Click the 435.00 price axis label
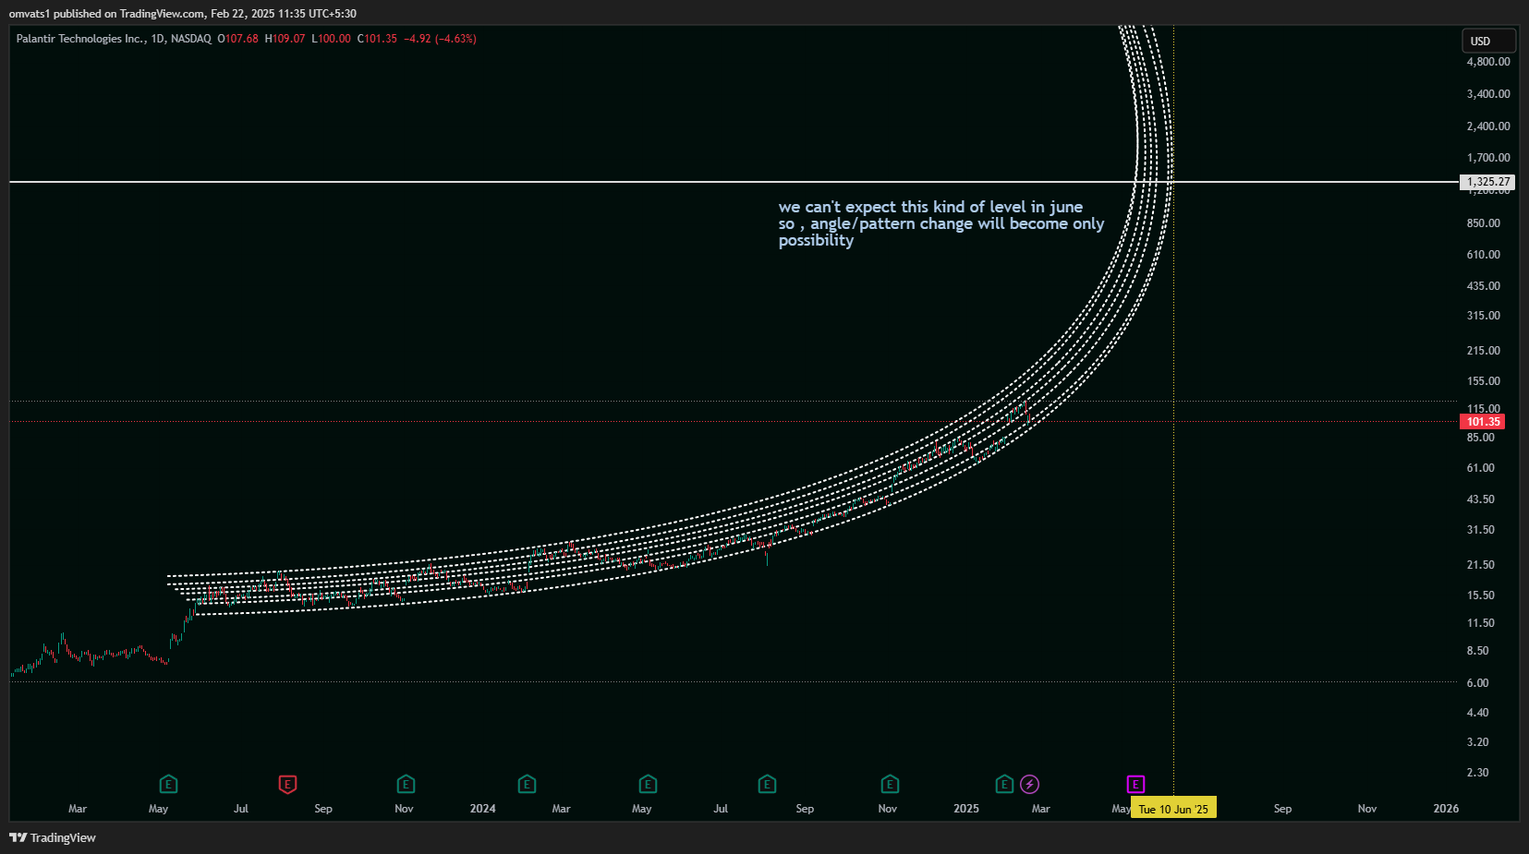 pos(1484,286)
